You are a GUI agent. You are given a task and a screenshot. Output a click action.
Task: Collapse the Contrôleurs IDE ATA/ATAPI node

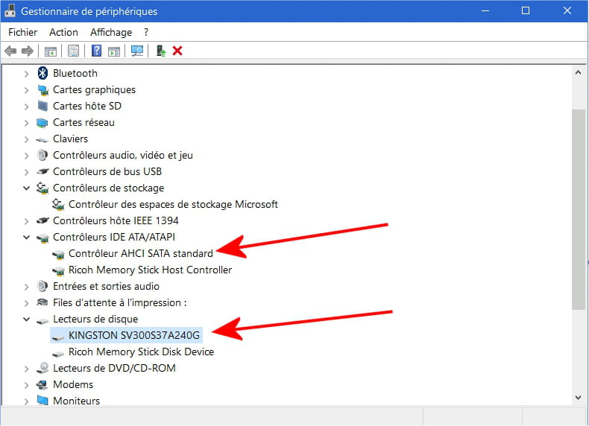coord(27,237)
